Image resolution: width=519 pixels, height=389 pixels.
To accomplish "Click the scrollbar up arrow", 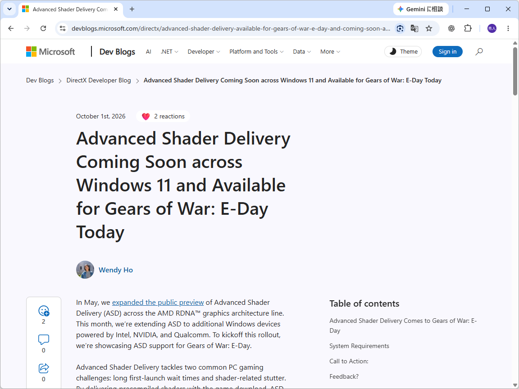I will pos(515,43).
